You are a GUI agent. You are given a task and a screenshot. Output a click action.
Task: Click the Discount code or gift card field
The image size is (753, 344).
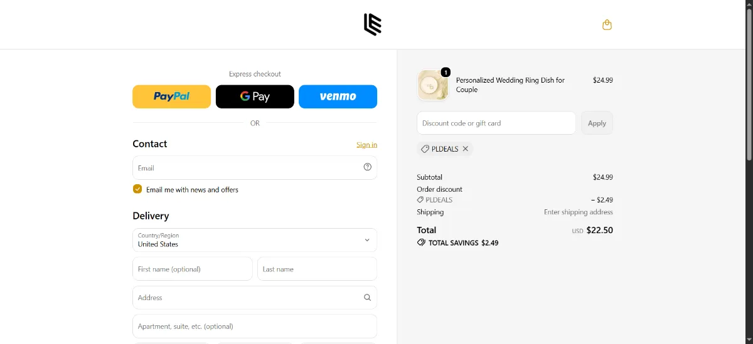(496, 123)
